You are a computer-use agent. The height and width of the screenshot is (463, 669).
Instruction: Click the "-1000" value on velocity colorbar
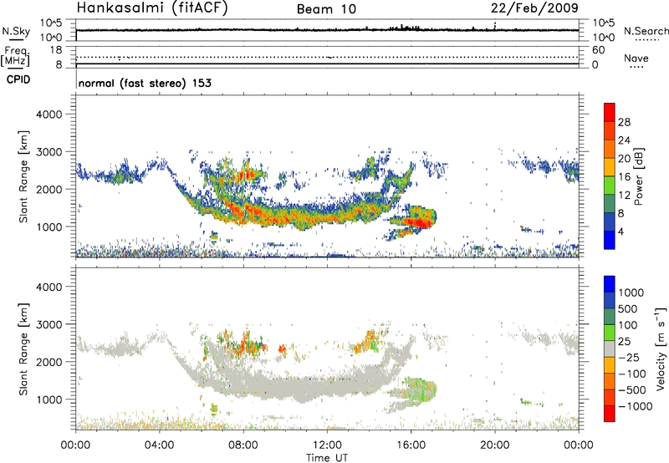point(635,406)
